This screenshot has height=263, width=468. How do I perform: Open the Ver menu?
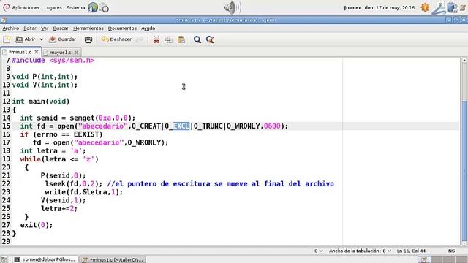pyautogui.click(x=45, y=28)
